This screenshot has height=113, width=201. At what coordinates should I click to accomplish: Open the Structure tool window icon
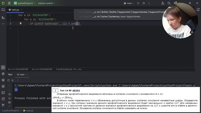click(x=3, y=18)
